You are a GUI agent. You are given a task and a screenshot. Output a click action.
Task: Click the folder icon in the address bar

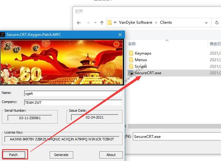(x=109, y=22)
